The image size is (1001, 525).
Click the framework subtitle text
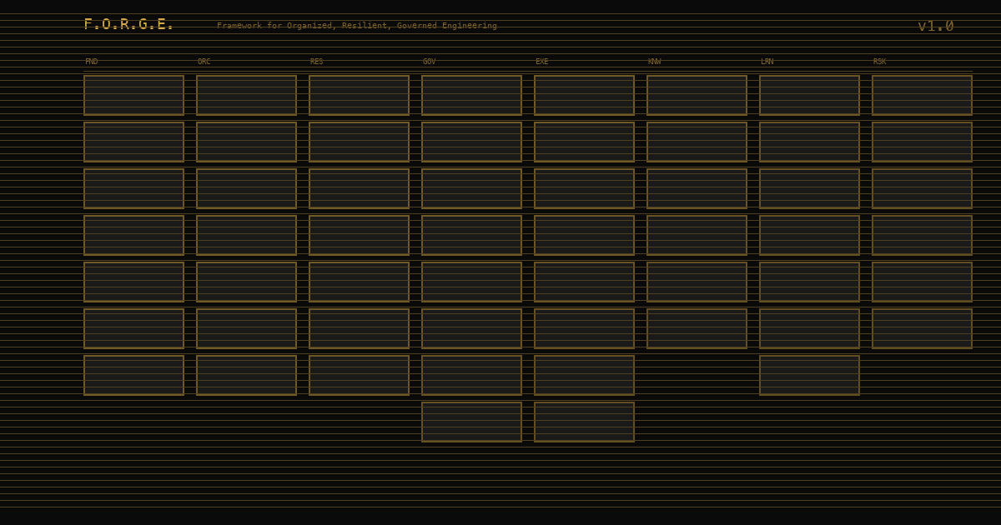[x=357, y=26]
